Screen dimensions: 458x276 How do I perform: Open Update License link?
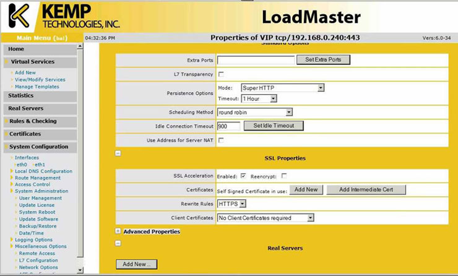[x=37, y=205]
